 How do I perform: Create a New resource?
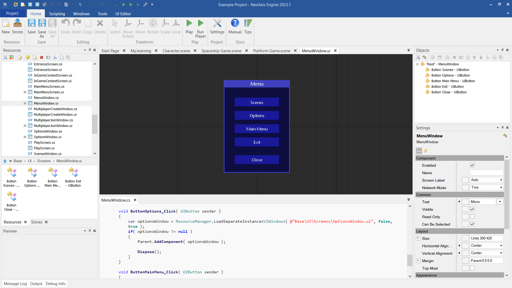[x=6, y=24]
